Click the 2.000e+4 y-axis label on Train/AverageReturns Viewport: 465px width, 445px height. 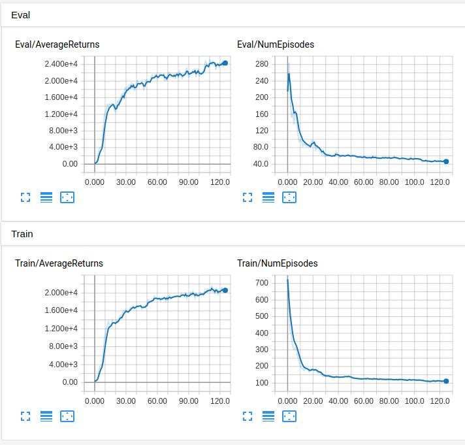click(x=61, y=293)
